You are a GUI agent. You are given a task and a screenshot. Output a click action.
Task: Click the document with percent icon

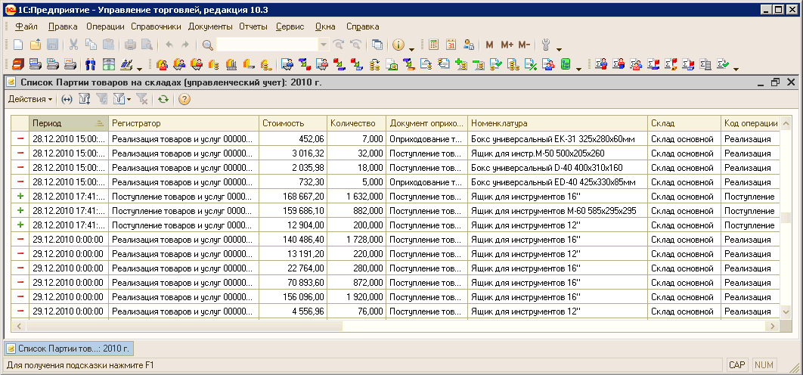click(x=531, y=64)
